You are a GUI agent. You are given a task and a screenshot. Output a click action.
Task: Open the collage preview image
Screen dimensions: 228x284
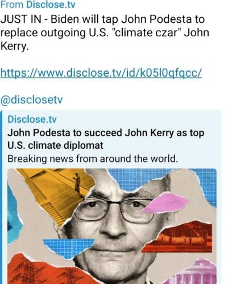(112, 226)
